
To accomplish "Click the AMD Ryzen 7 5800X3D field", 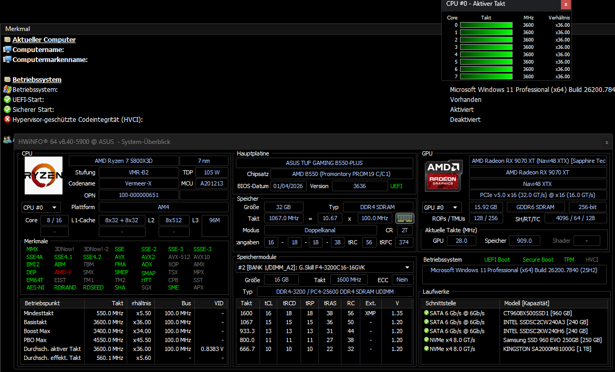I will click(123, 161).
